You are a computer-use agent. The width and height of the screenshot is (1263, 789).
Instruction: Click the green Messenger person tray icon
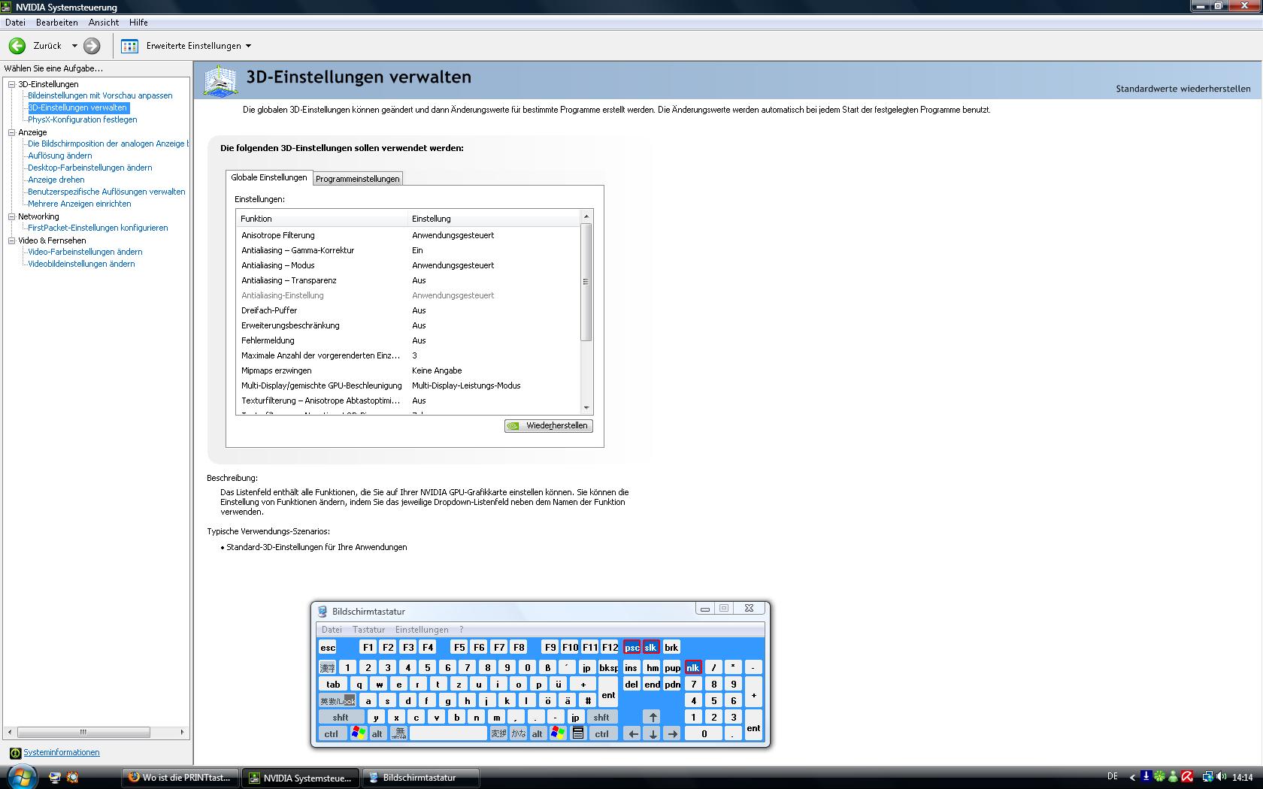click(1174, 777)
